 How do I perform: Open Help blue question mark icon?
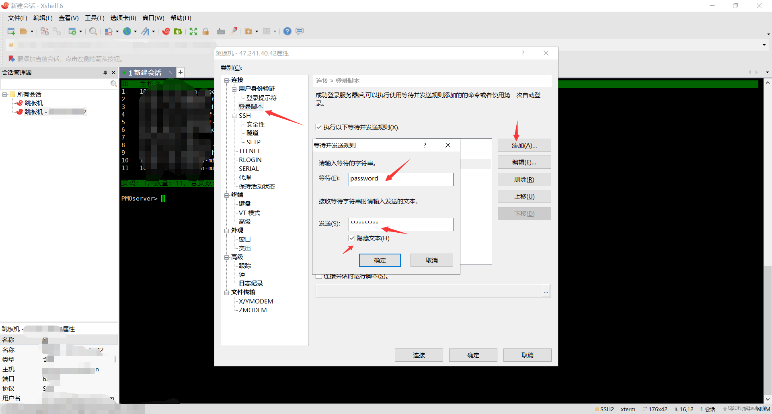click(287, 31)
